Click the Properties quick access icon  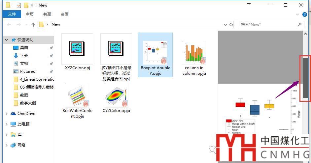coord(18,5)
